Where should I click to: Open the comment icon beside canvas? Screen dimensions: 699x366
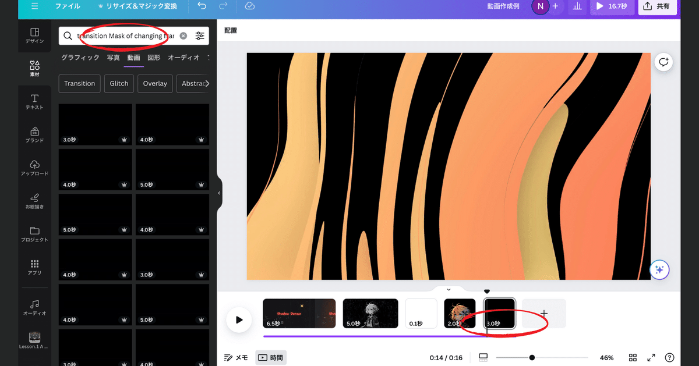(663, 62)
